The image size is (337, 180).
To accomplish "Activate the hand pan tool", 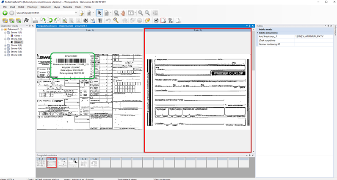I will 123,13.
